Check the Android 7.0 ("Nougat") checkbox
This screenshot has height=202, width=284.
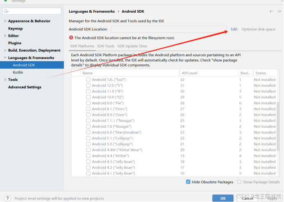[x=88, y=126]
